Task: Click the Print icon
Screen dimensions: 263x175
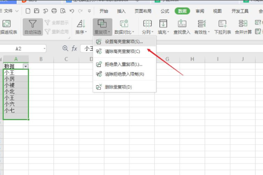Action: [54, 11]
